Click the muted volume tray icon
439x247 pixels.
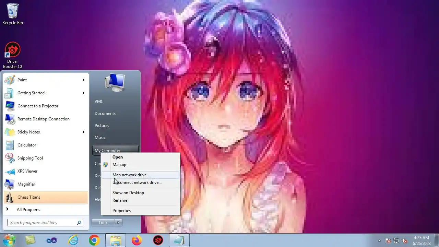pyautogui.click(x=404, y=240)
